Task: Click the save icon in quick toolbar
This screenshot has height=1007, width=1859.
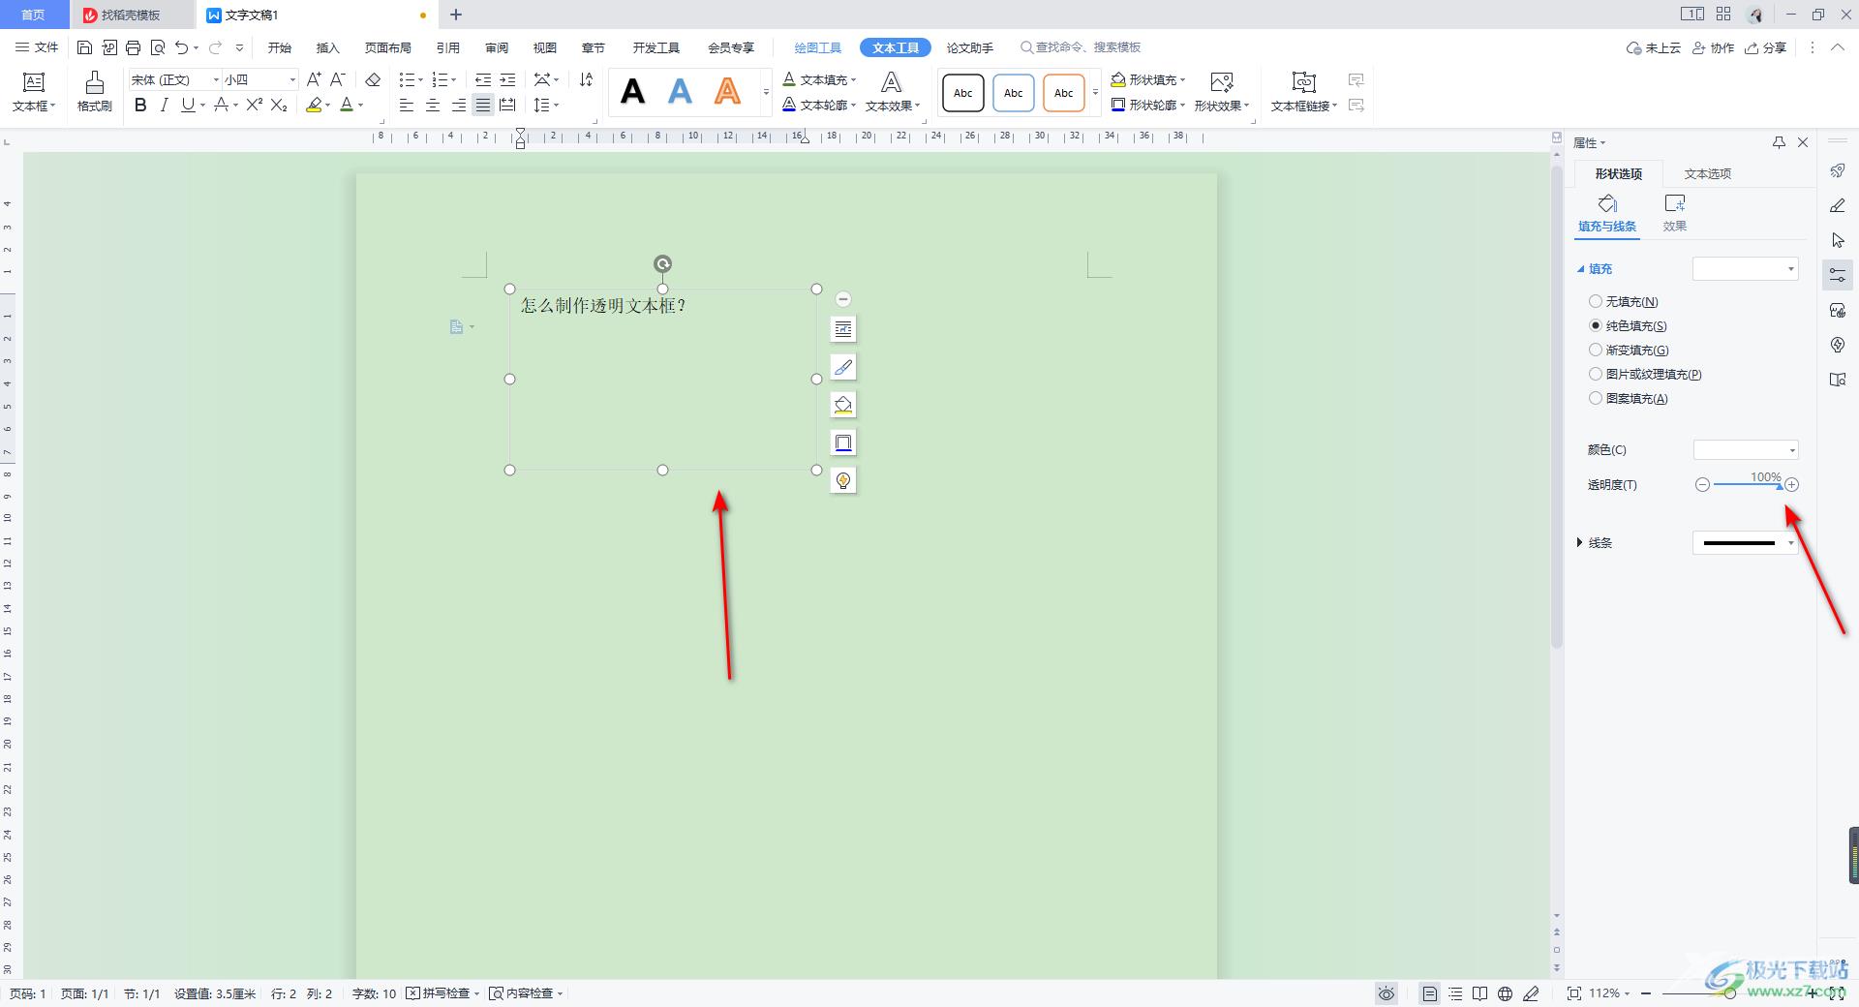Action: pyautogui.click(x=84, y=47)
